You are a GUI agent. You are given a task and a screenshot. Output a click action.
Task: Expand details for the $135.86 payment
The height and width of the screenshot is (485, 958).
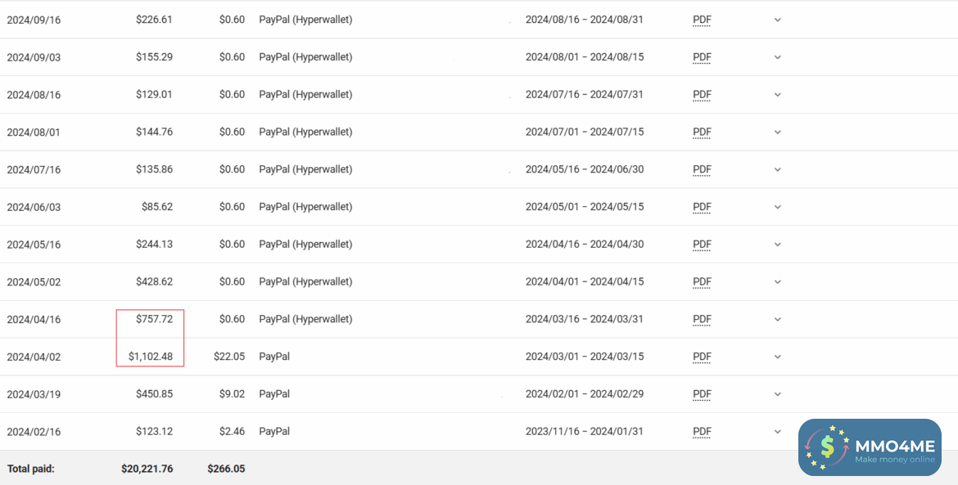tap(778, 170)
